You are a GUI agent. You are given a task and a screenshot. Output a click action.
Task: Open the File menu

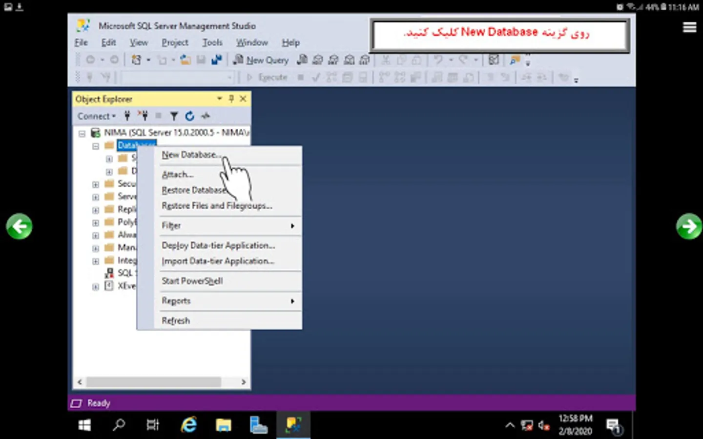pyautogui.click(x=81, y=42)
